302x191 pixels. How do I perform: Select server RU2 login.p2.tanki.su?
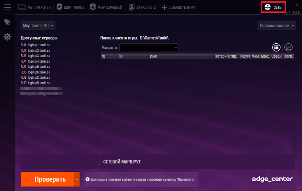pyautogui.click(x=35, y=50)
